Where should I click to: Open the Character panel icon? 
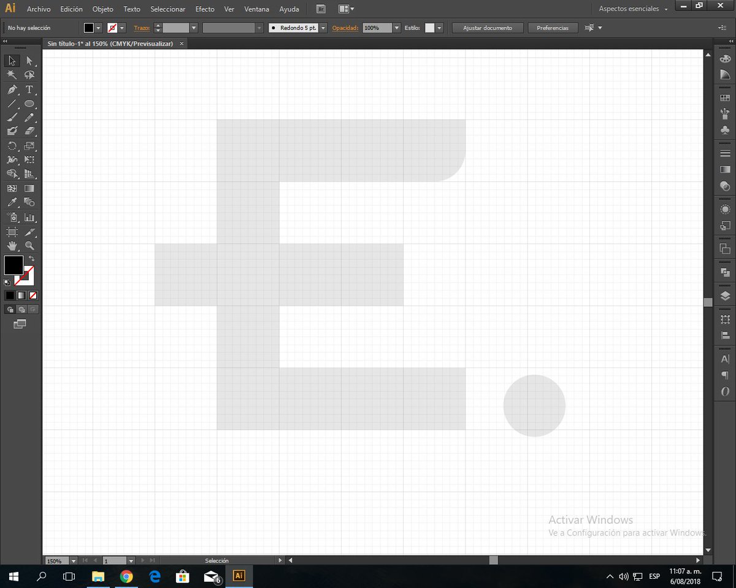725,359
